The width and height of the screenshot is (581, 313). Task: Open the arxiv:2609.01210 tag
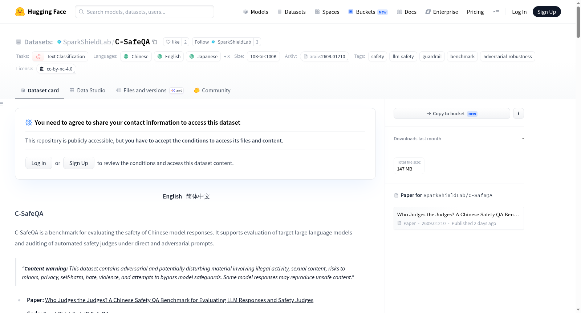tap(325, 56)
